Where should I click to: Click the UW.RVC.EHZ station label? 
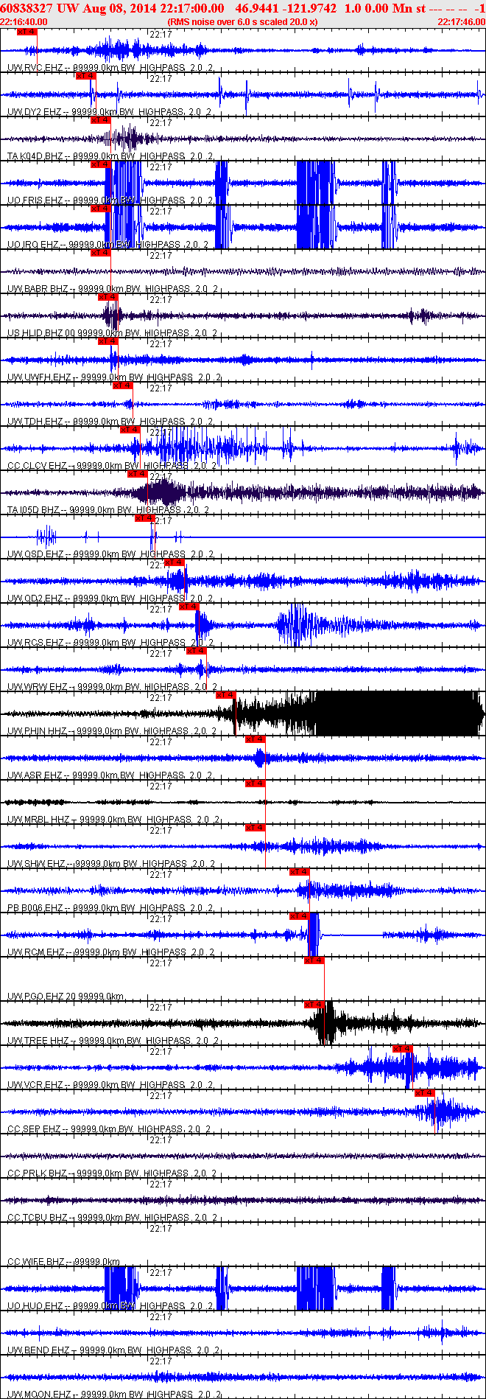[35, 68]
